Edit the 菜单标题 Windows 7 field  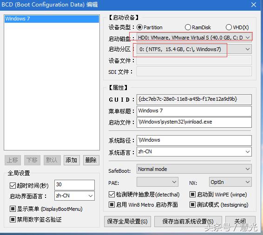point(194,111)
